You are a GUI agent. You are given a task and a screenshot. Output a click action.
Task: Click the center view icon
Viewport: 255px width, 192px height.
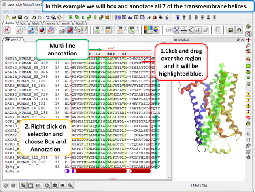pyautogui.click(x=177, y=30)
